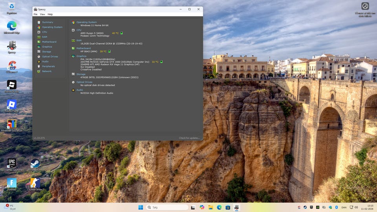The image size is (377, 212).
Task: Open the File menu
Action: pyautogui.click(x=35, y=14)
